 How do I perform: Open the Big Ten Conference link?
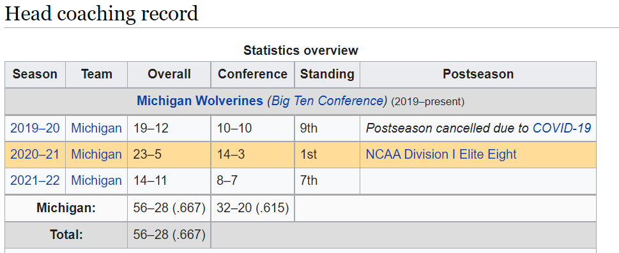(326, 101)
